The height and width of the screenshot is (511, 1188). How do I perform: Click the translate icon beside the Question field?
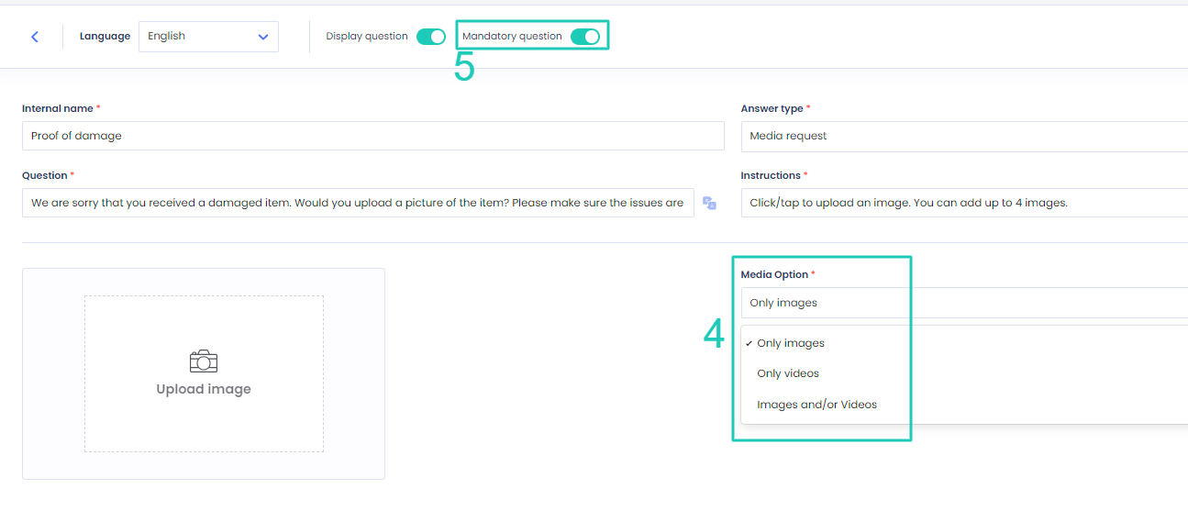[x=709, y=203]
